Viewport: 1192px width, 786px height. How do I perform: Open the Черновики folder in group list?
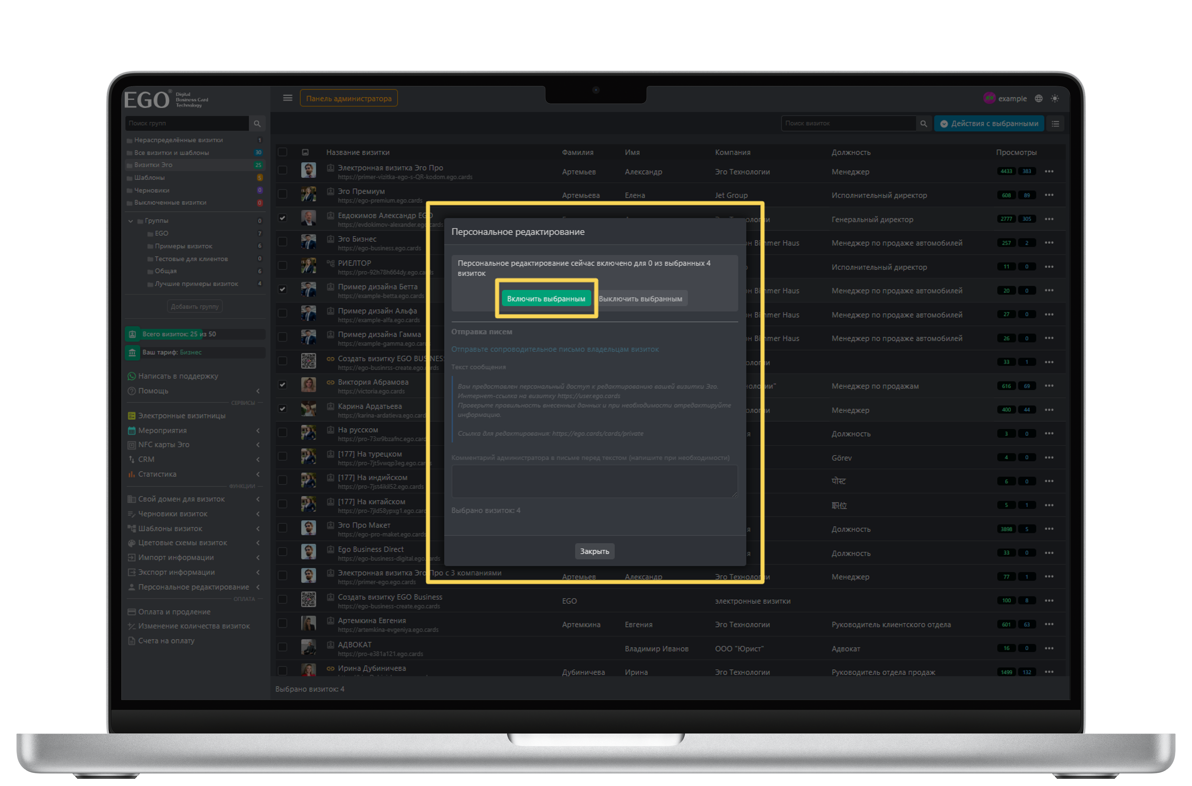[195, 190]
